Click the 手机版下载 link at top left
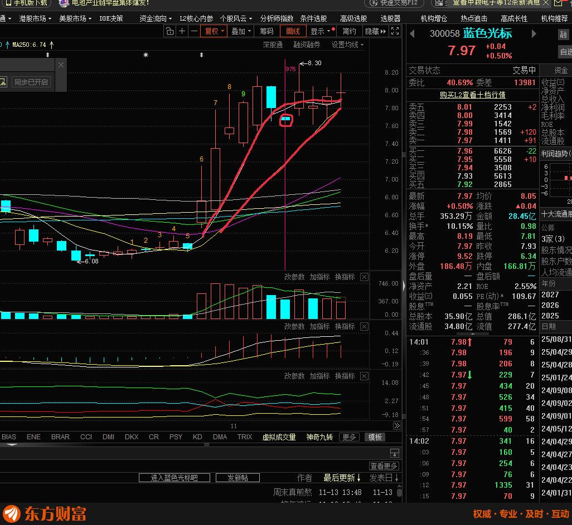 [x=27, y=3]
